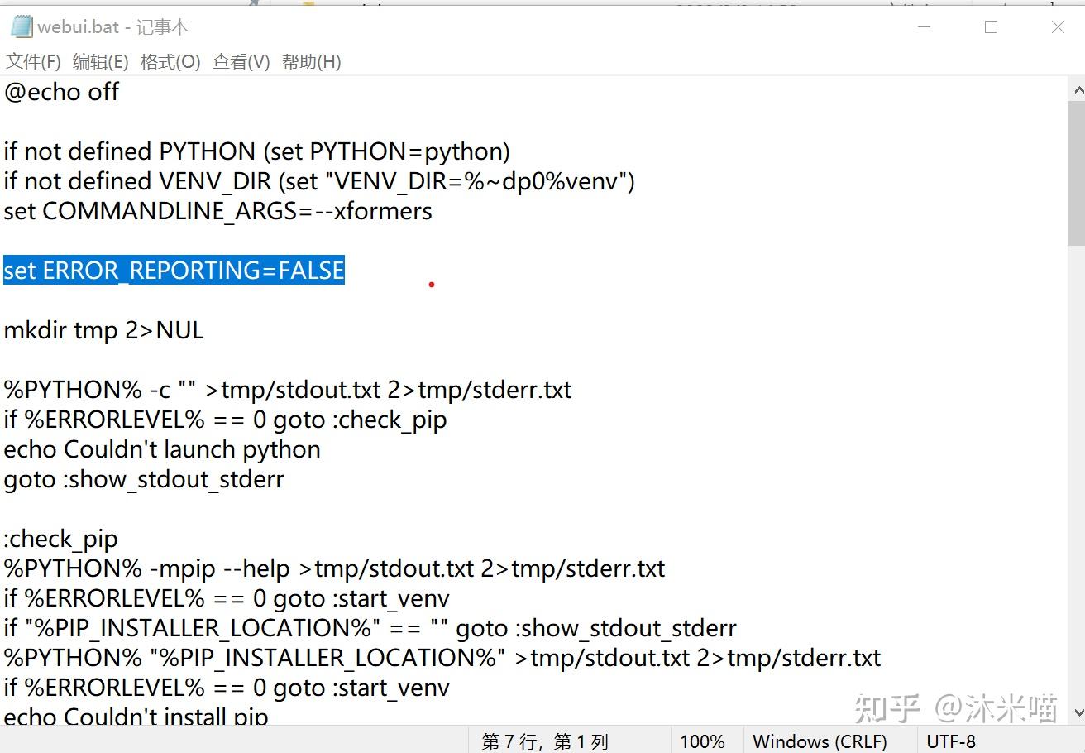Click the highlighted set ERROR_REPORTING=FALSE line

173,270
